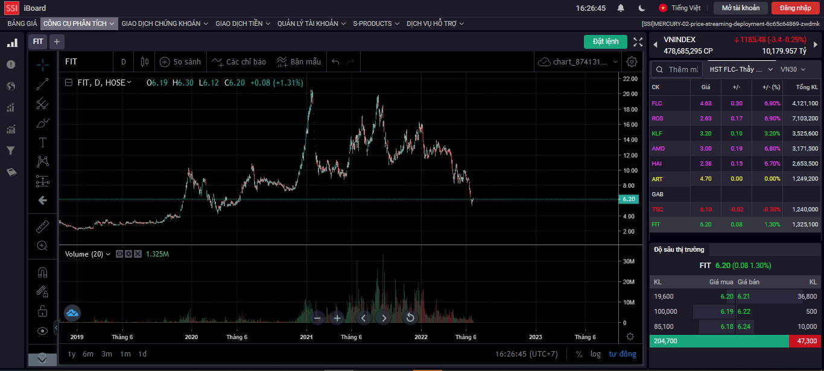Zoom in chart with plus button

tap(337, 317)
